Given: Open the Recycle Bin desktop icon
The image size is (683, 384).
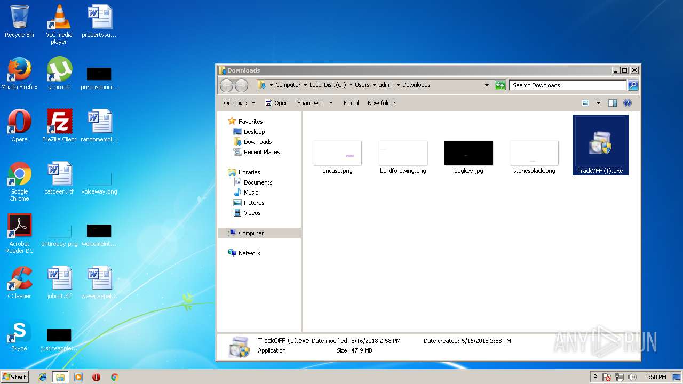Looking at the screenshot, I should [19, 21].
